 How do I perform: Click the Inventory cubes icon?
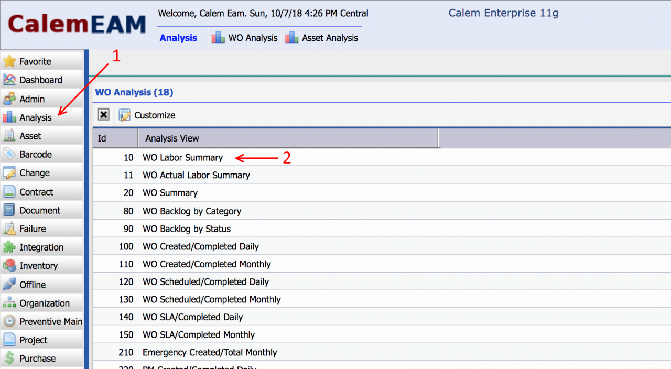coord(9,266)
